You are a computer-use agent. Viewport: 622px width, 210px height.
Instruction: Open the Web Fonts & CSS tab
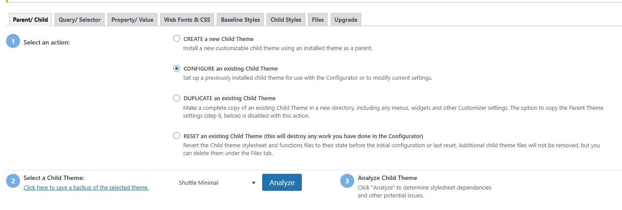pyautogui.click(x=187, y=20)
